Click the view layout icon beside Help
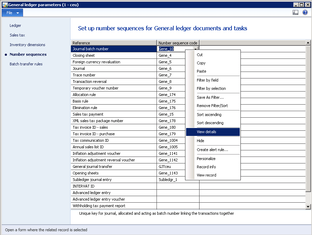Image resolution: width=312 pixels, height=235 pixels. 295,12
